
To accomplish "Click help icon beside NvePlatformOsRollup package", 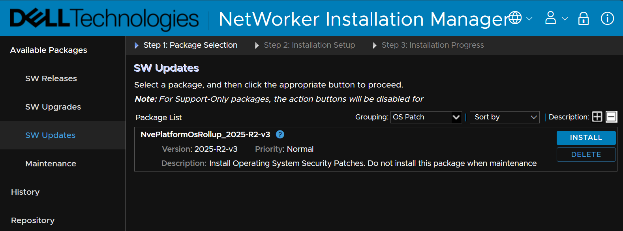I will click(280, 134).
